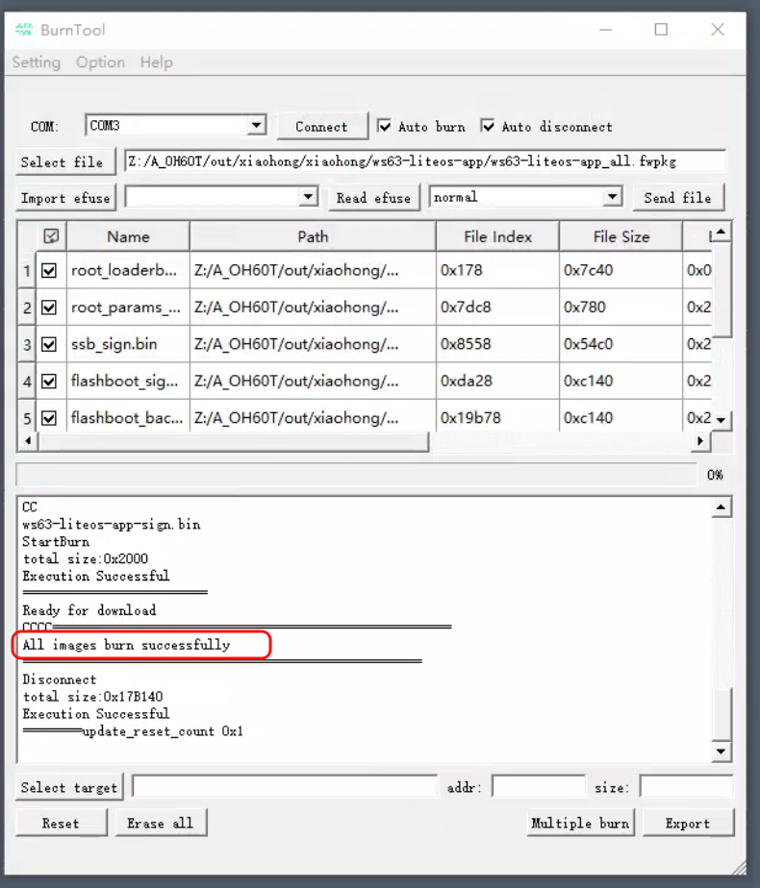Click the File Index column header
Image resolution: width=760 pixels, height=888 pixels.
[497, 236]
